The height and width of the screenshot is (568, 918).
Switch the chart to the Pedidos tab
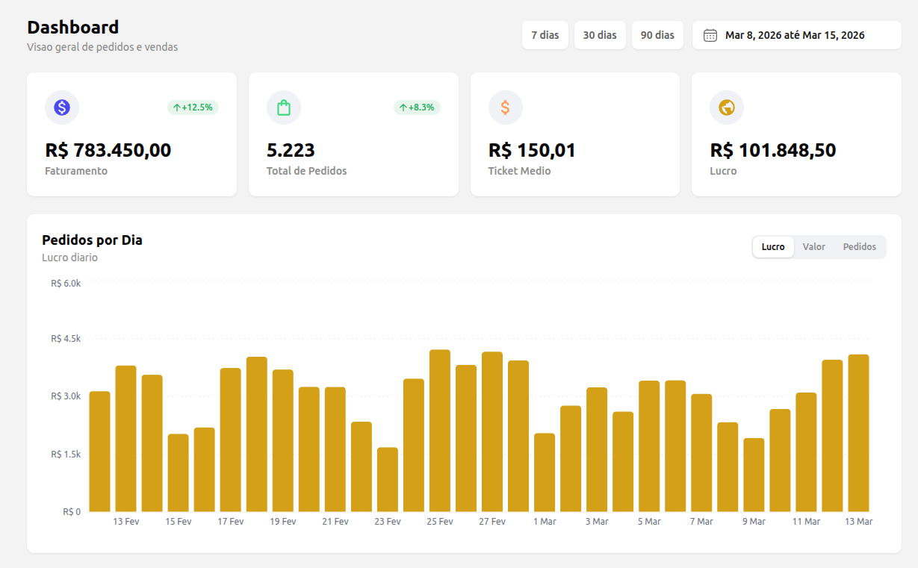[859, 247]
